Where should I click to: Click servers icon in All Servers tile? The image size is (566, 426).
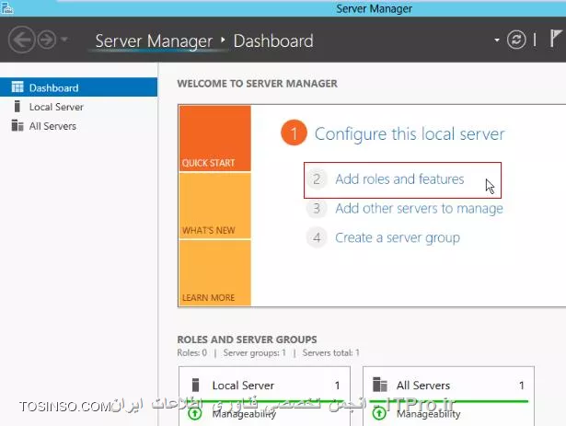coord(380,385)
